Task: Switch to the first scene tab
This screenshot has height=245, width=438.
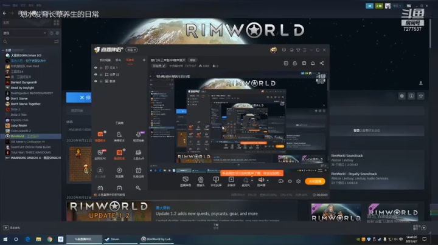Action: pos(105,60)
